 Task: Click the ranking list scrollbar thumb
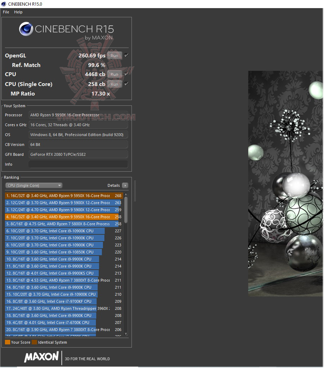click(126, 210)
